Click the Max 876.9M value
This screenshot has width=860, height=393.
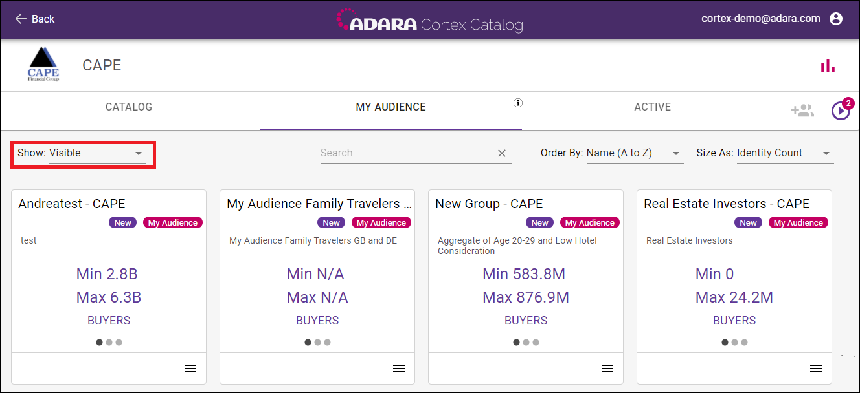526,297
